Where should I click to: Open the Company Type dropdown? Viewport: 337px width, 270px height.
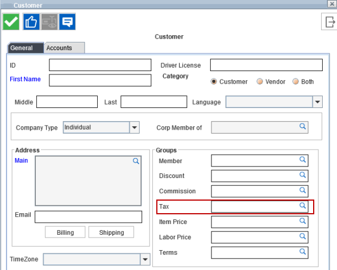[x=135, y=127]
